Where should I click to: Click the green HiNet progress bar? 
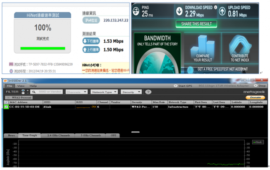coord(43,49)
